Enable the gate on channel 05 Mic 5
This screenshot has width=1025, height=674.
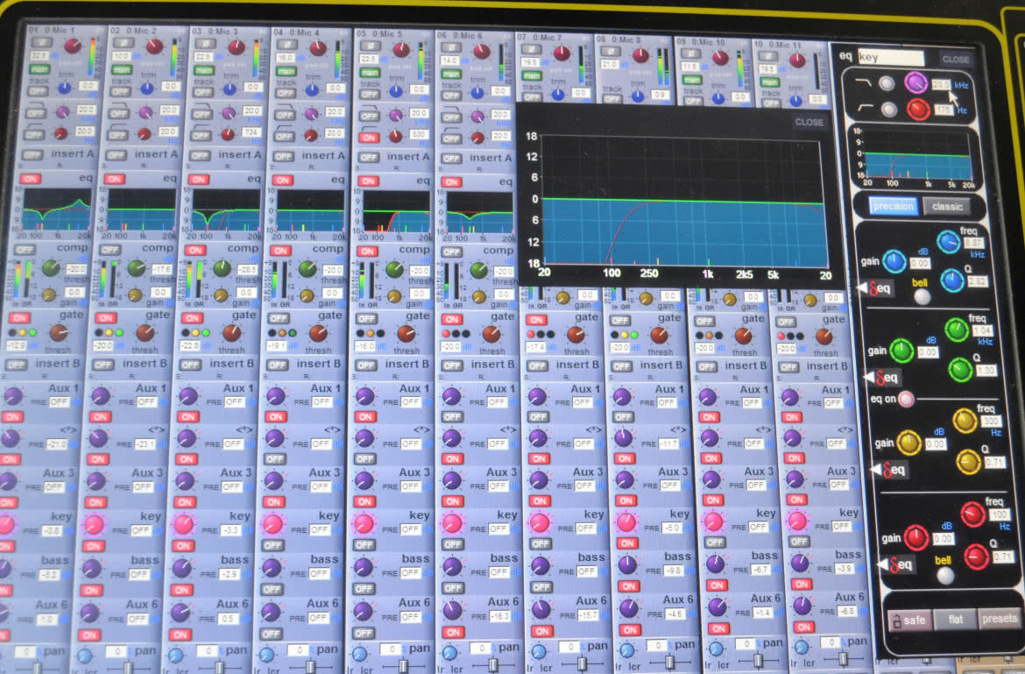(366, 319)
